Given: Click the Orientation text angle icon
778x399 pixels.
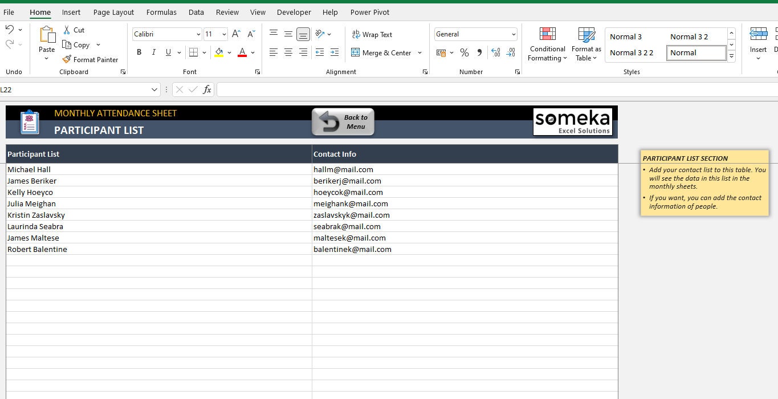Looking at the screenshot, I should pyautogui.click(x=320, y=34).
